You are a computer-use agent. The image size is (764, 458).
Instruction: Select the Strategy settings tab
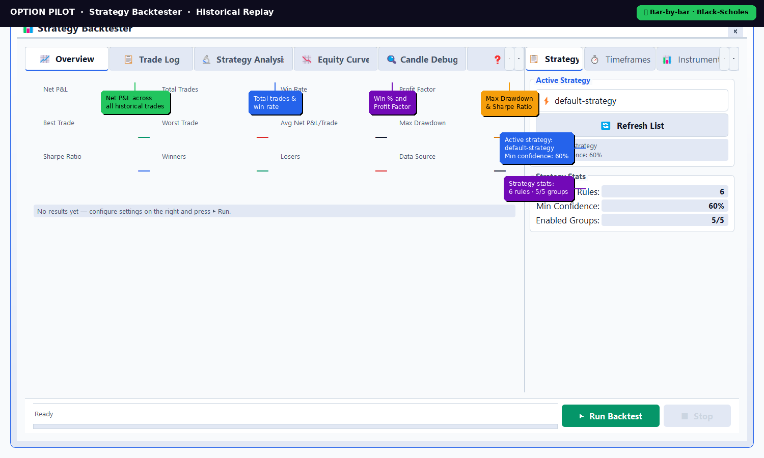coord(555,59)
